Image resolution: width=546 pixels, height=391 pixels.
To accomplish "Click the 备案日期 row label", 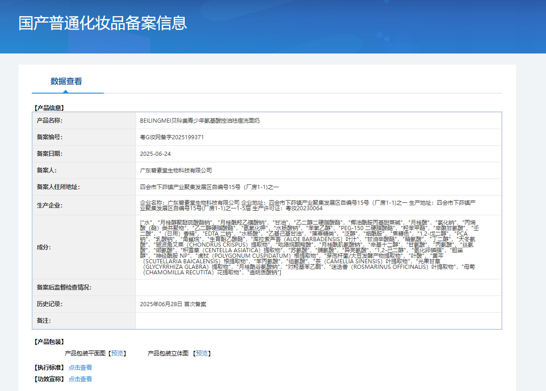I will (x=49, y=154).
